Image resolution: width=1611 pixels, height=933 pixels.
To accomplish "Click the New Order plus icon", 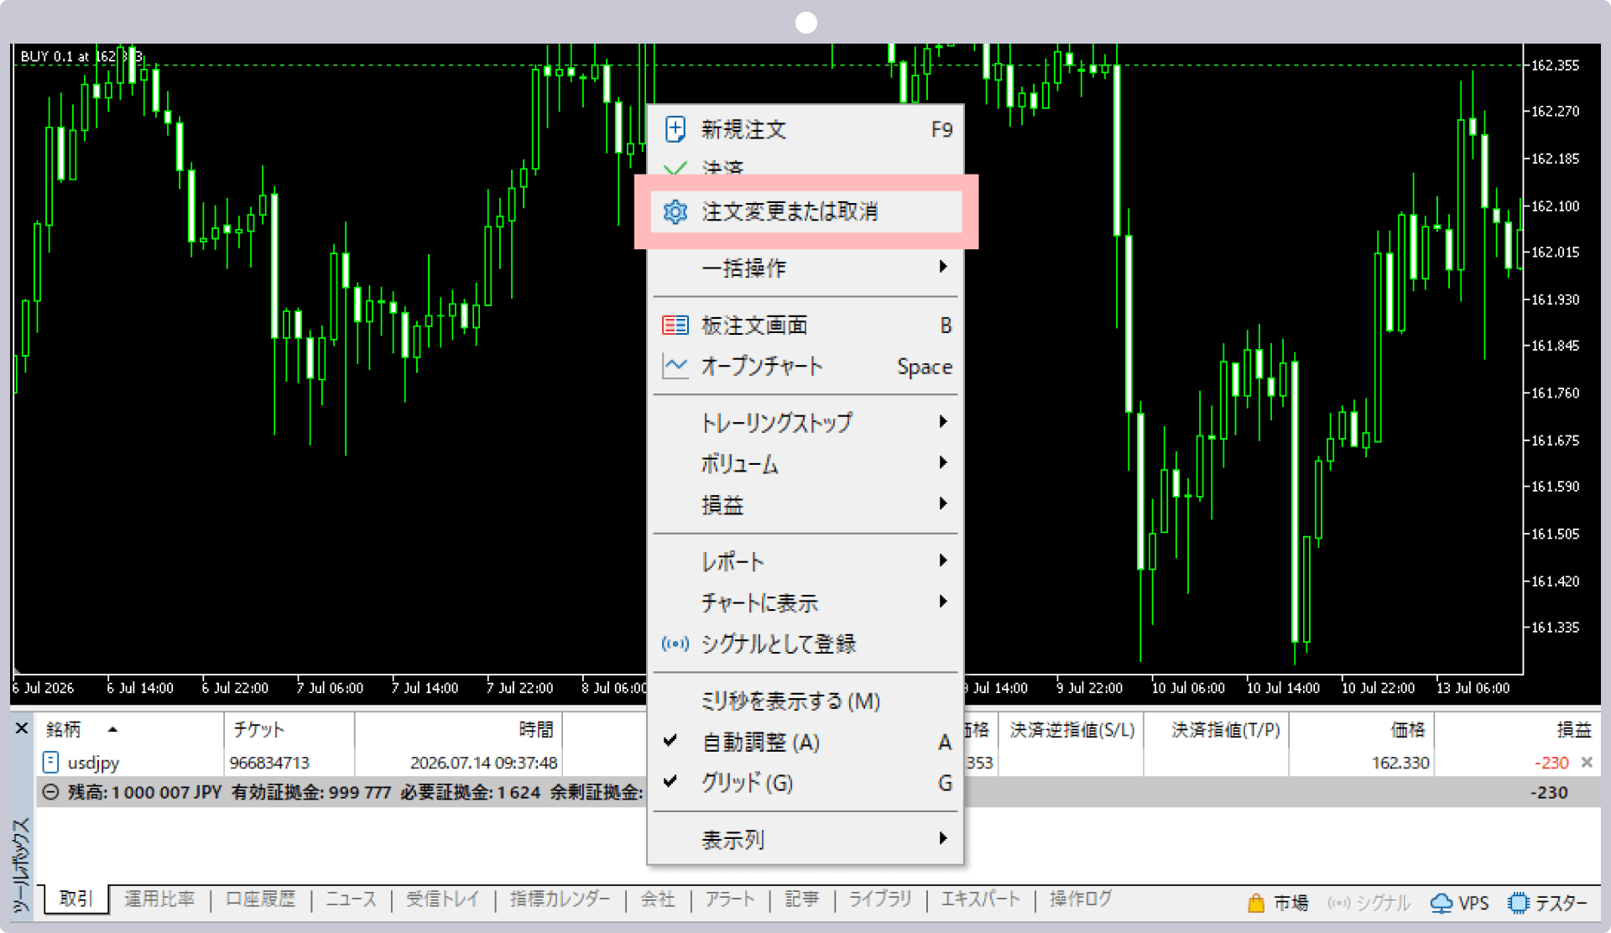I will tap(675, 129).
